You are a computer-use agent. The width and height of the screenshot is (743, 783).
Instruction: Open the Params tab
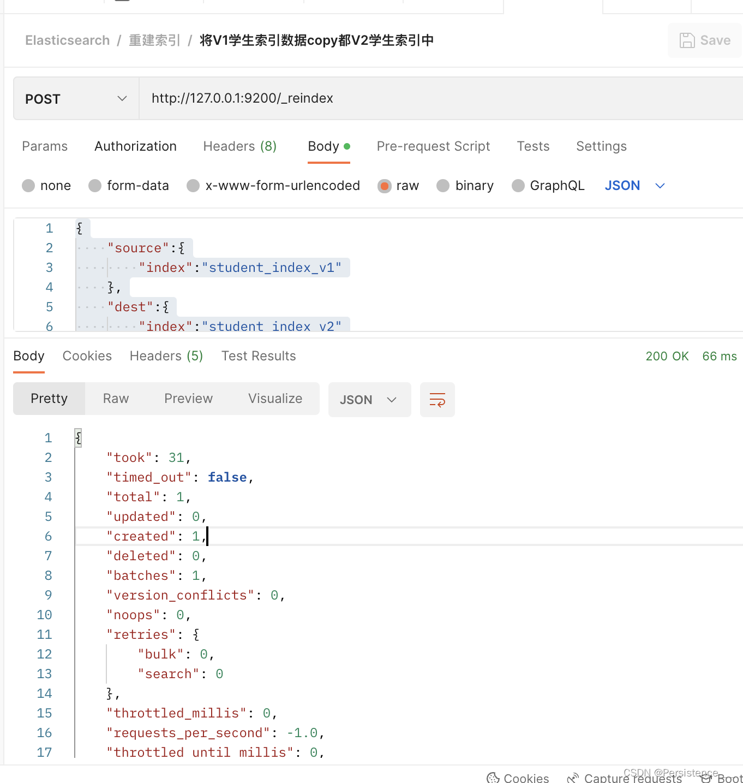click(x=45, y=146)
